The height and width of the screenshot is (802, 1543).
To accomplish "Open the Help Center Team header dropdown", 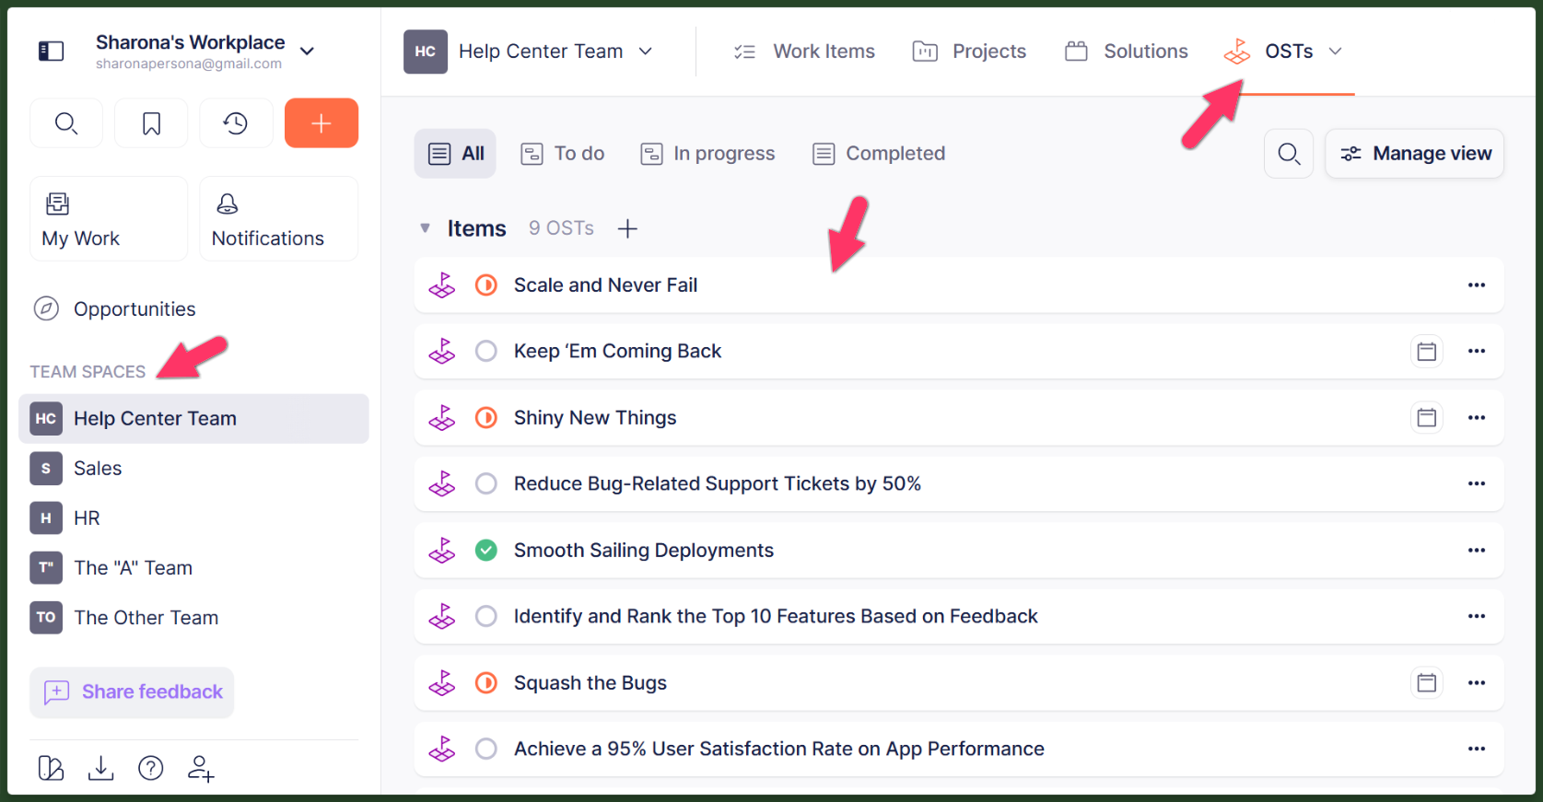I will pos(646,52).
